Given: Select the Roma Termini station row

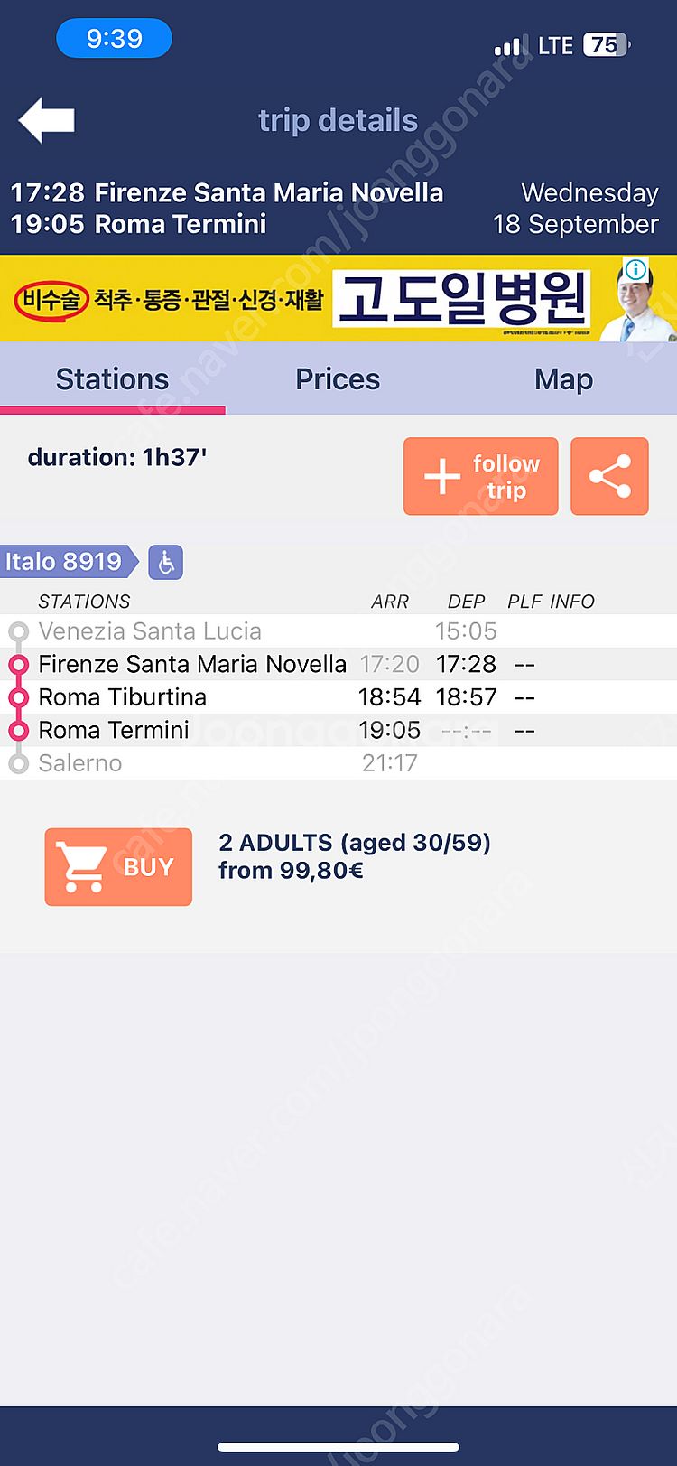Looking at the screenshot, I should (x=338, y=730).
